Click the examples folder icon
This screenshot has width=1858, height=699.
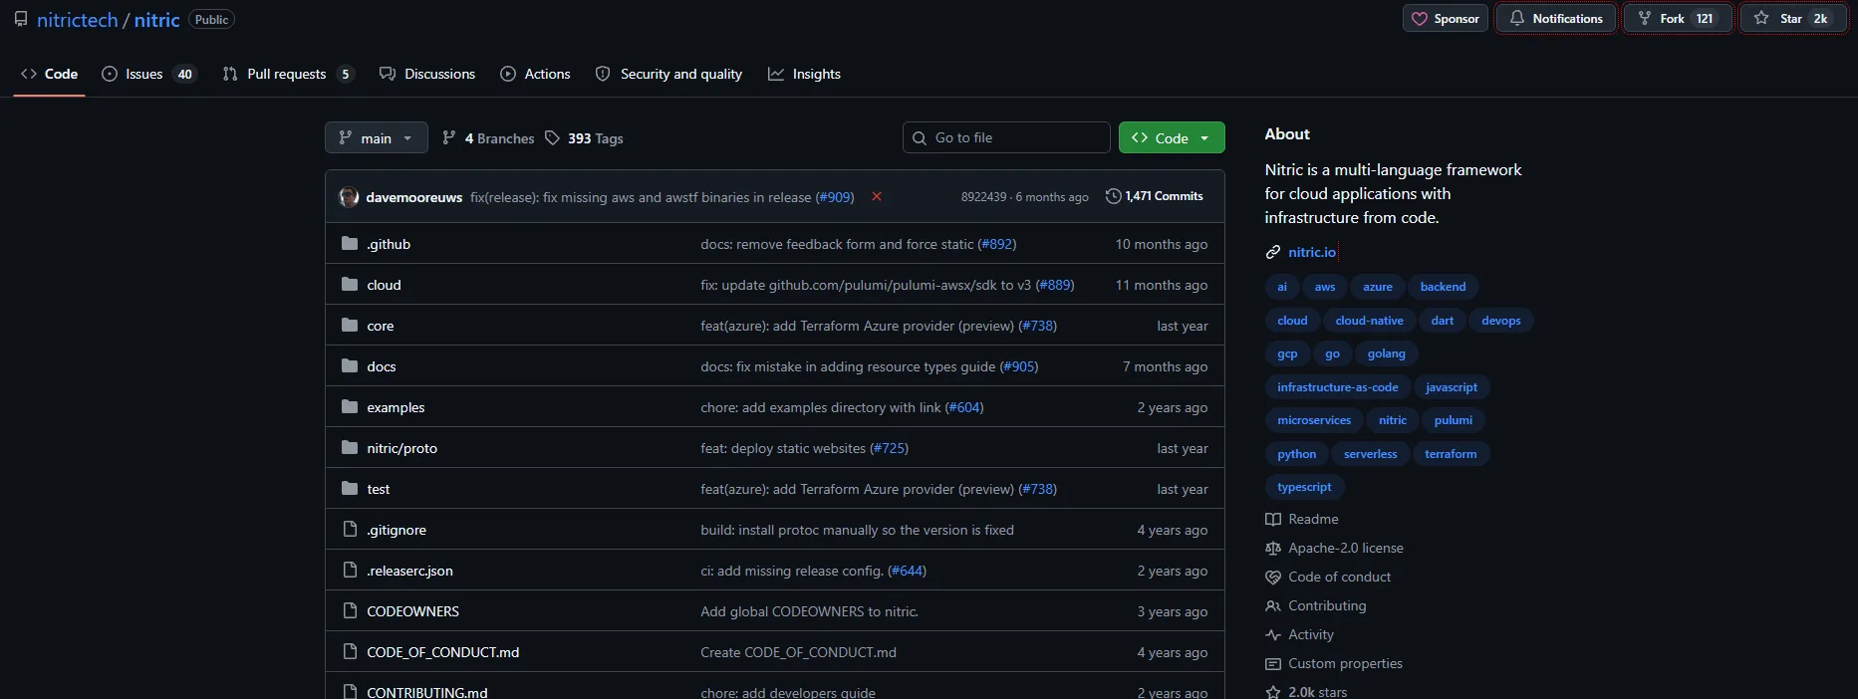coord(349,406)
